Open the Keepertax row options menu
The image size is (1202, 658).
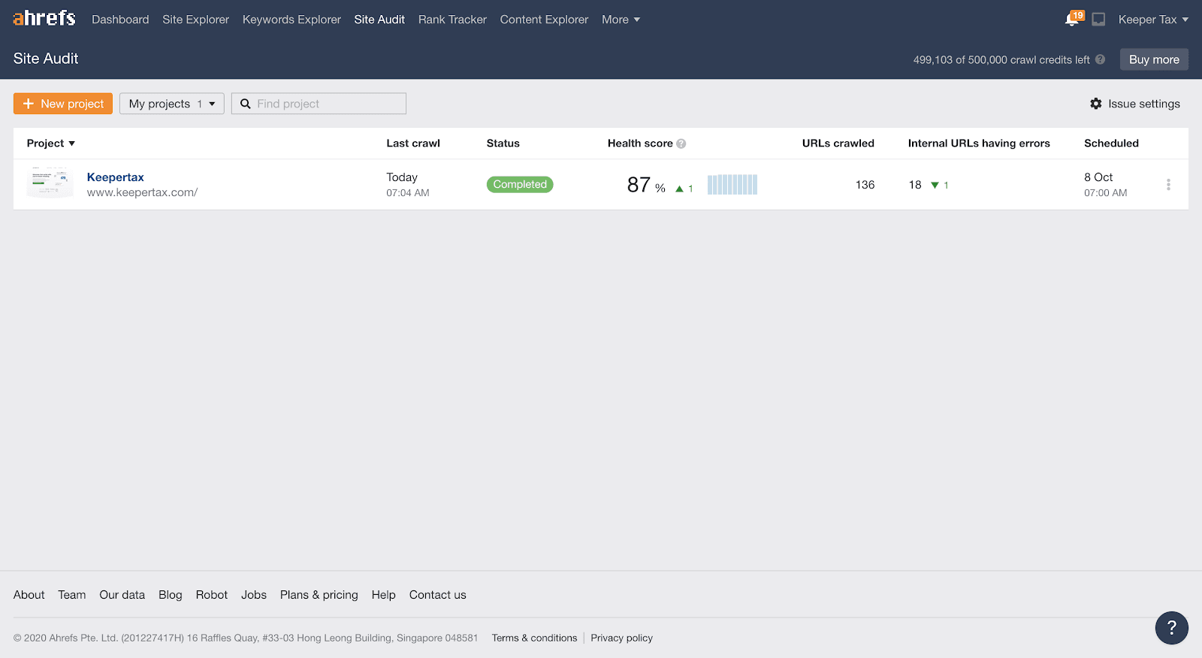coord(1168,185)
